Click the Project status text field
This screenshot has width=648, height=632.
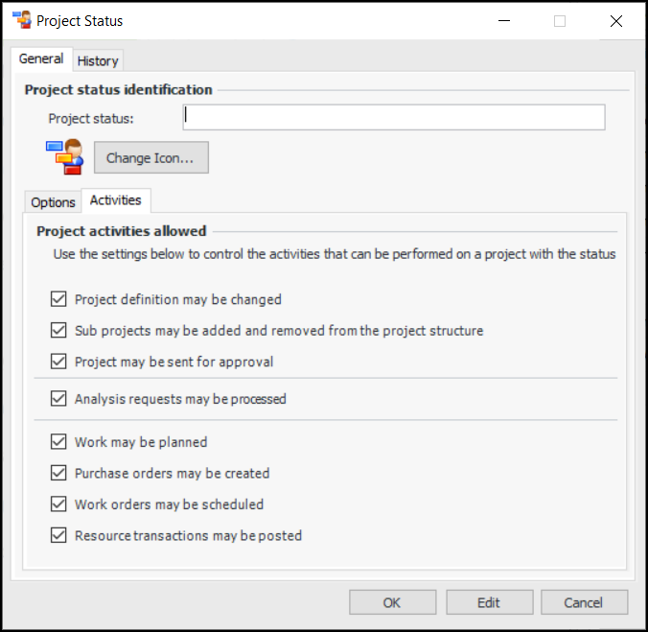click(393, 117)
